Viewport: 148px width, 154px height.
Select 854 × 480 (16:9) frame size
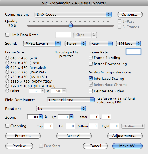[7, 63]
